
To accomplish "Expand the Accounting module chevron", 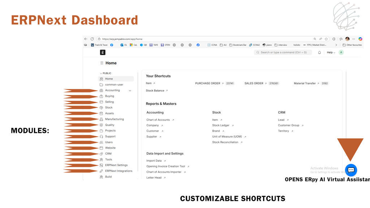I will (130, 91).
